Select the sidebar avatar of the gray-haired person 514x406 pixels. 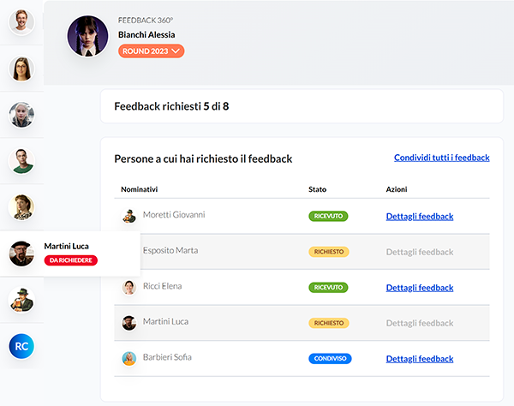pyautogui.click(x=21, y=113)
